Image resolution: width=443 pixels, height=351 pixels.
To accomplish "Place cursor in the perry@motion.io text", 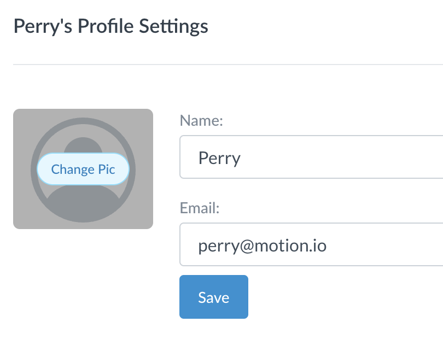I will (x=263, y=245).
